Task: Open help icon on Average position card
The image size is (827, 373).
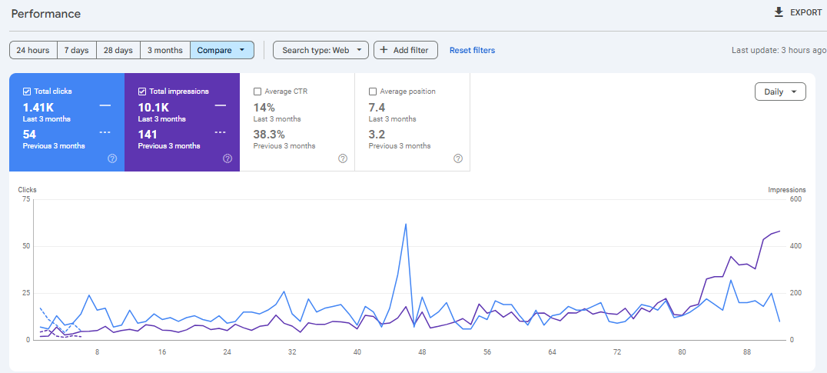Action: click(458, 158)
